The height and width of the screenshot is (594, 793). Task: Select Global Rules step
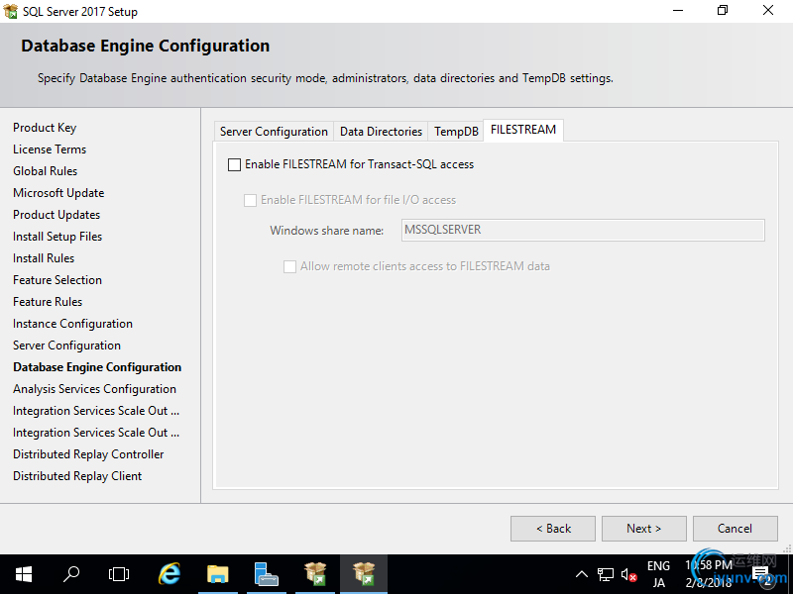click(x=45, y=171)
